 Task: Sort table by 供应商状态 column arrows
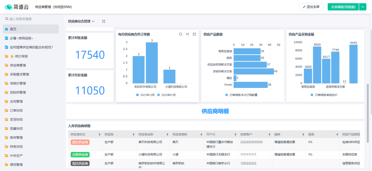(x=100, y=135)
